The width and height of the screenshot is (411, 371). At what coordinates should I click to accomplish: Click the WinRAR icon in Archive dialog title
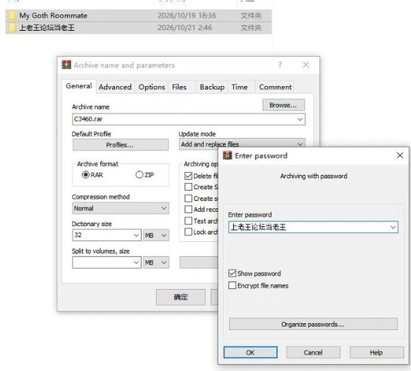[x=66, y=65]
